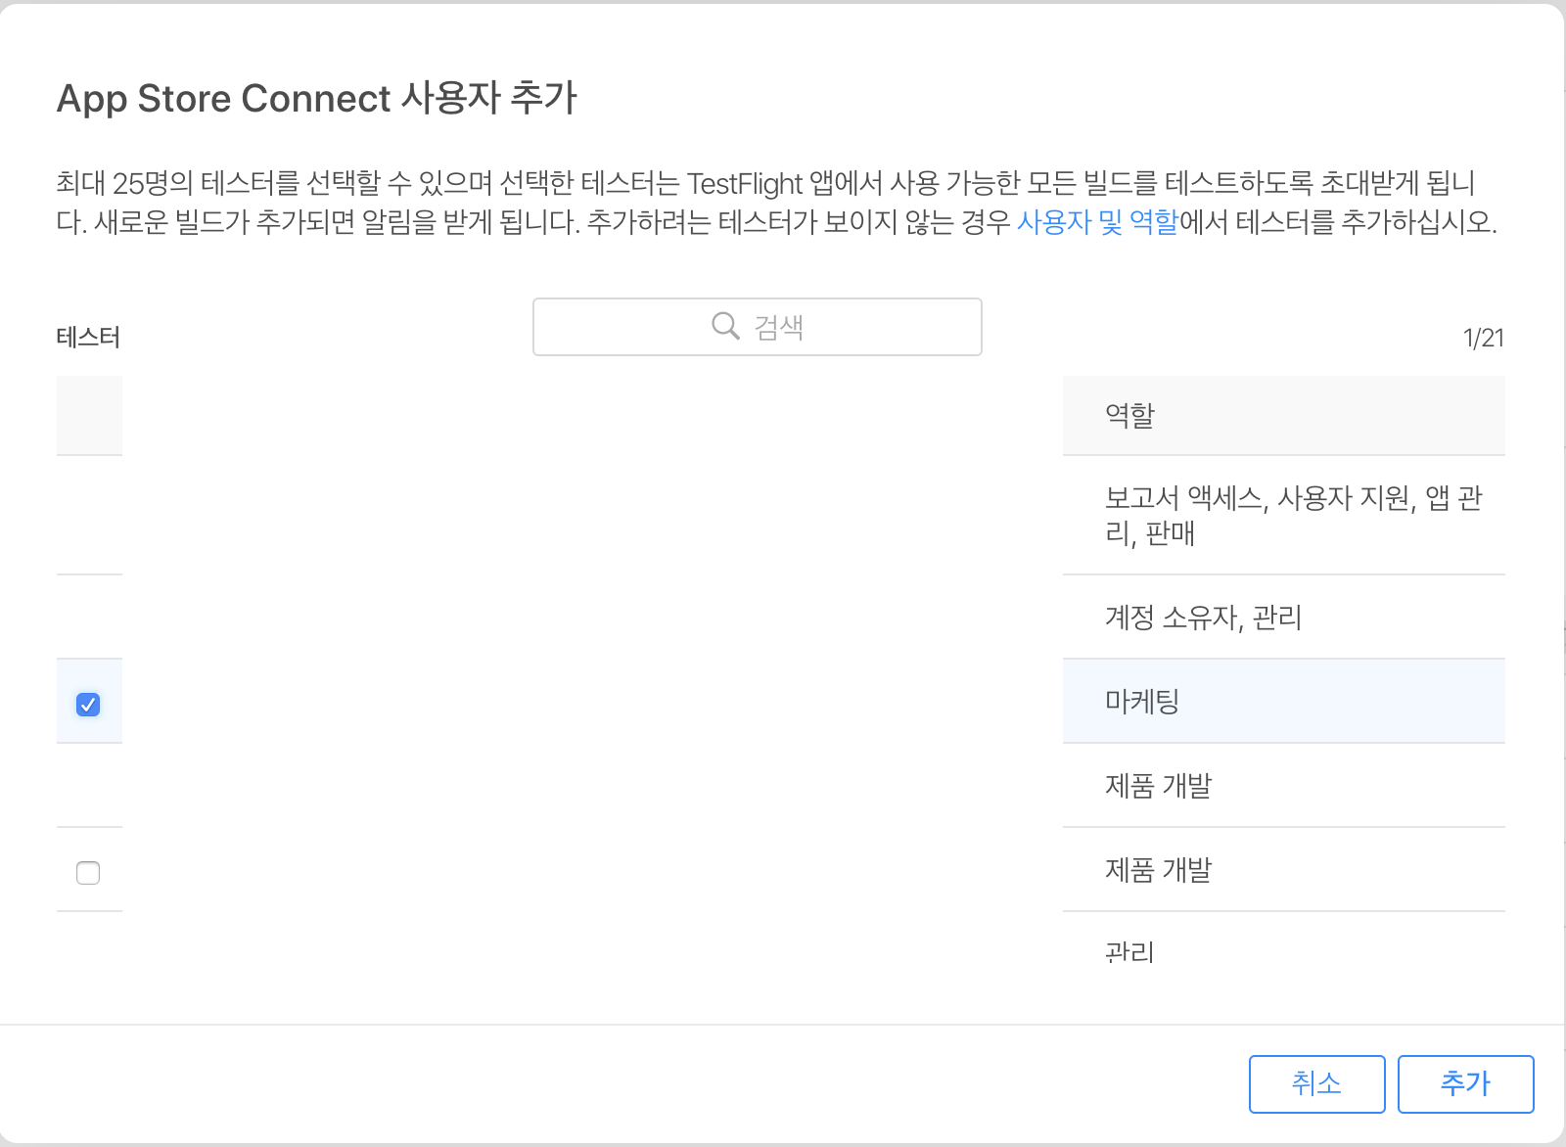Click the 취소 button

coord(1316,1083)
